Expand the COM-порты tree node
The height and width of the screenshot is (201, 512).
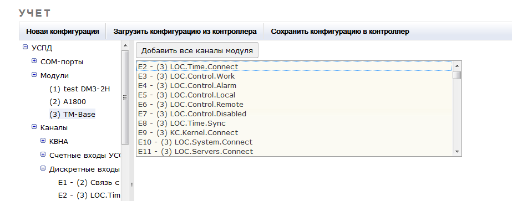coord(34,61)
